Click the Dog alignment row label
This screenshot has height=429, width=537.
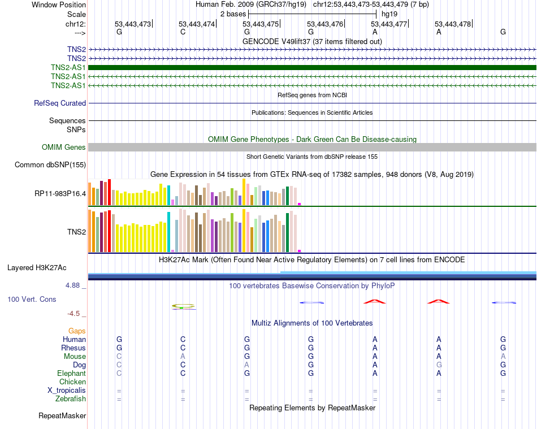click(x=79, y=365)
